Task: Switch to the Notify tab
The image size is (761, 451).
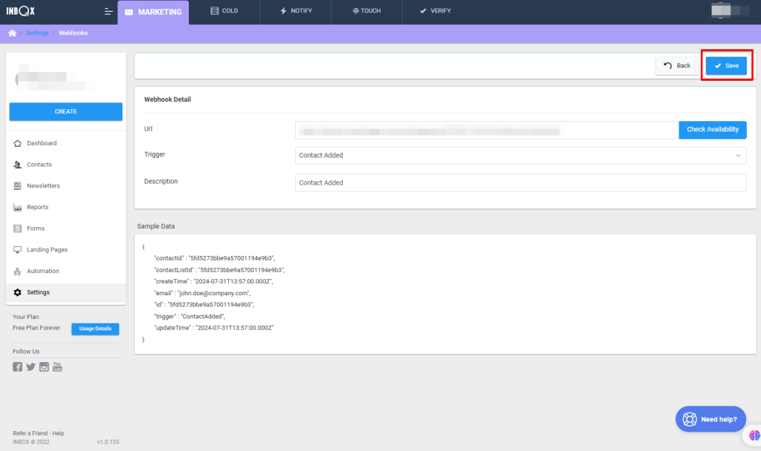Action: 296,12
